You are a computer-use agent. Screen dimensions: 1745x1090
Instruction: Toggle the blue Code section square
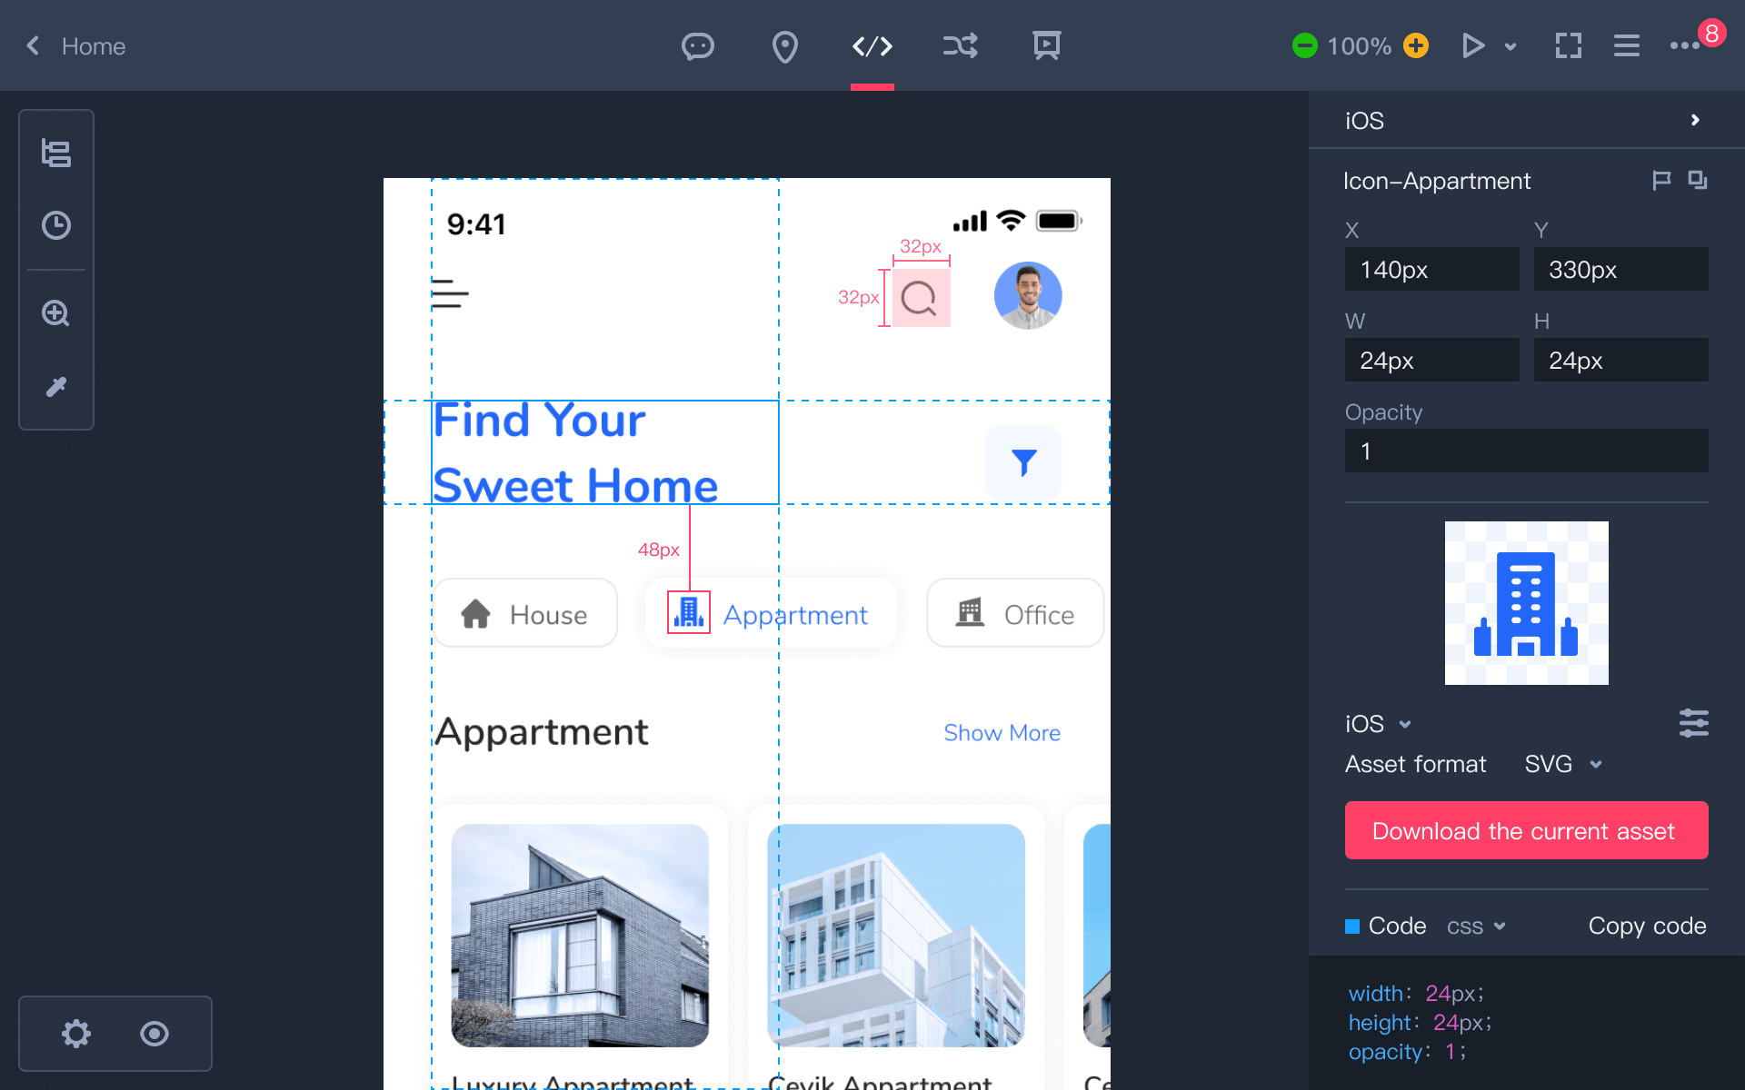coord(1352,926)
